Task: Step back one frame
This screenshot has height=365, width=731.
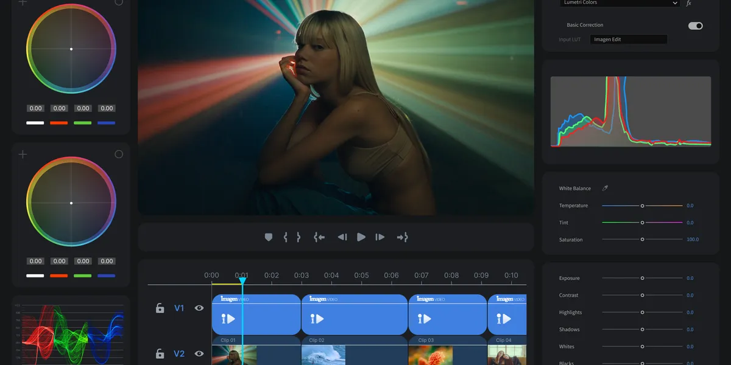Action: (x=342, y=237)
